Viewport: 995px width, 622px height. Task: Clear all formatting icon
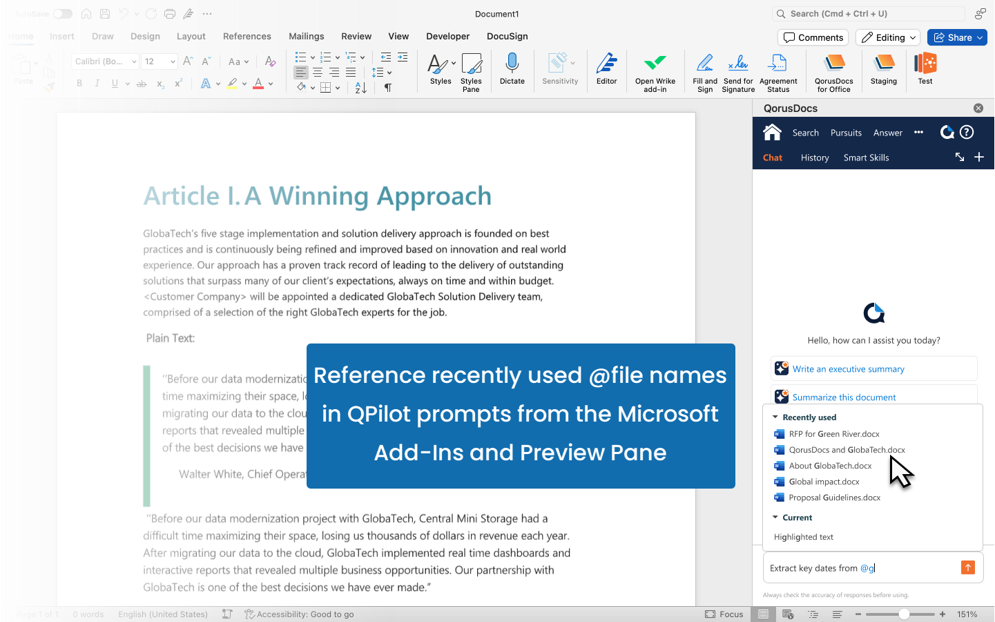pos(271,62)
